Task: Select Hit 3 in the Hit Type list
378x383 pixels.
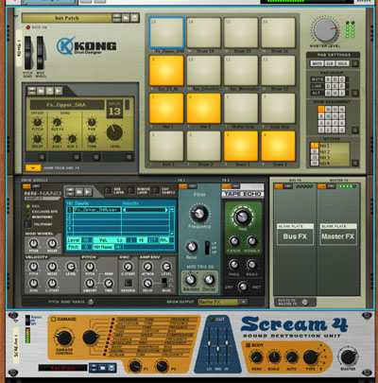Action: [315, 157]
